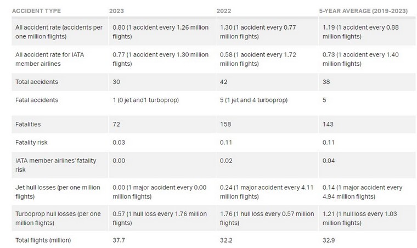Viewport: 417px width, 248px height.
Task: Click the Total accidents row label
Action: [37, 82]
